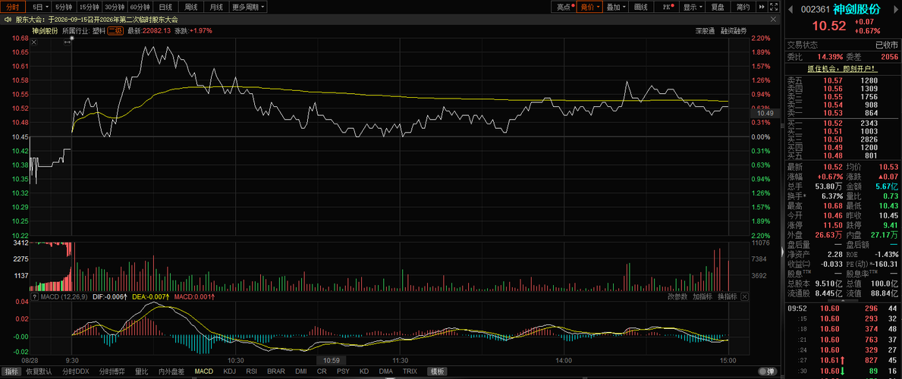Switch to 5分钟 chart
This screenshot has height=379, width=902.
(64, 7)
